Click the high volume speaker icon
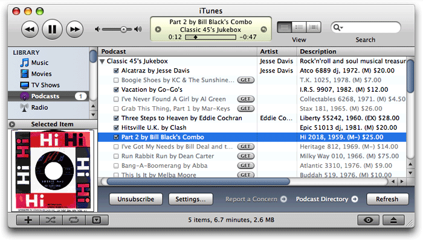The height and width of the screenshot is (241, 423). coord(138,29)
